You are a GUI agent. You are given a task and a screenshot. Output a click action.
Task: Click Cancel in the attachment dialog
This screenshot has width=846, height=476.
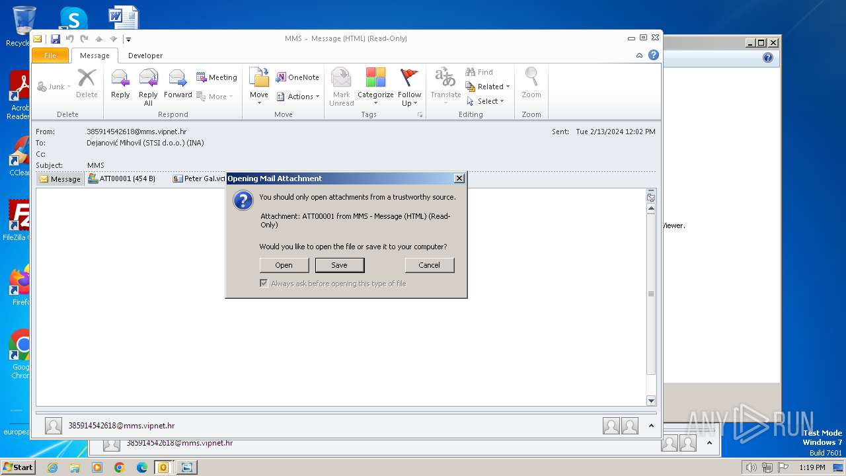[430, 265]
